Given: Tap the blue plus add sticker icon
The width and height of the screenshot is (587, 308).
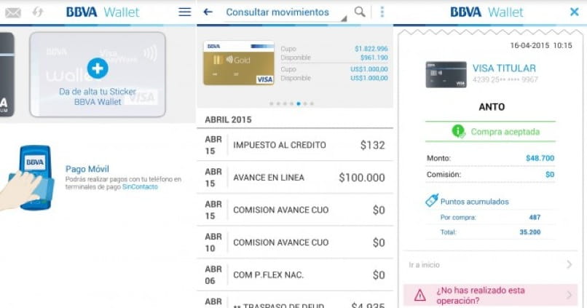Looking at the screenshot, I should tap(98, 68).
